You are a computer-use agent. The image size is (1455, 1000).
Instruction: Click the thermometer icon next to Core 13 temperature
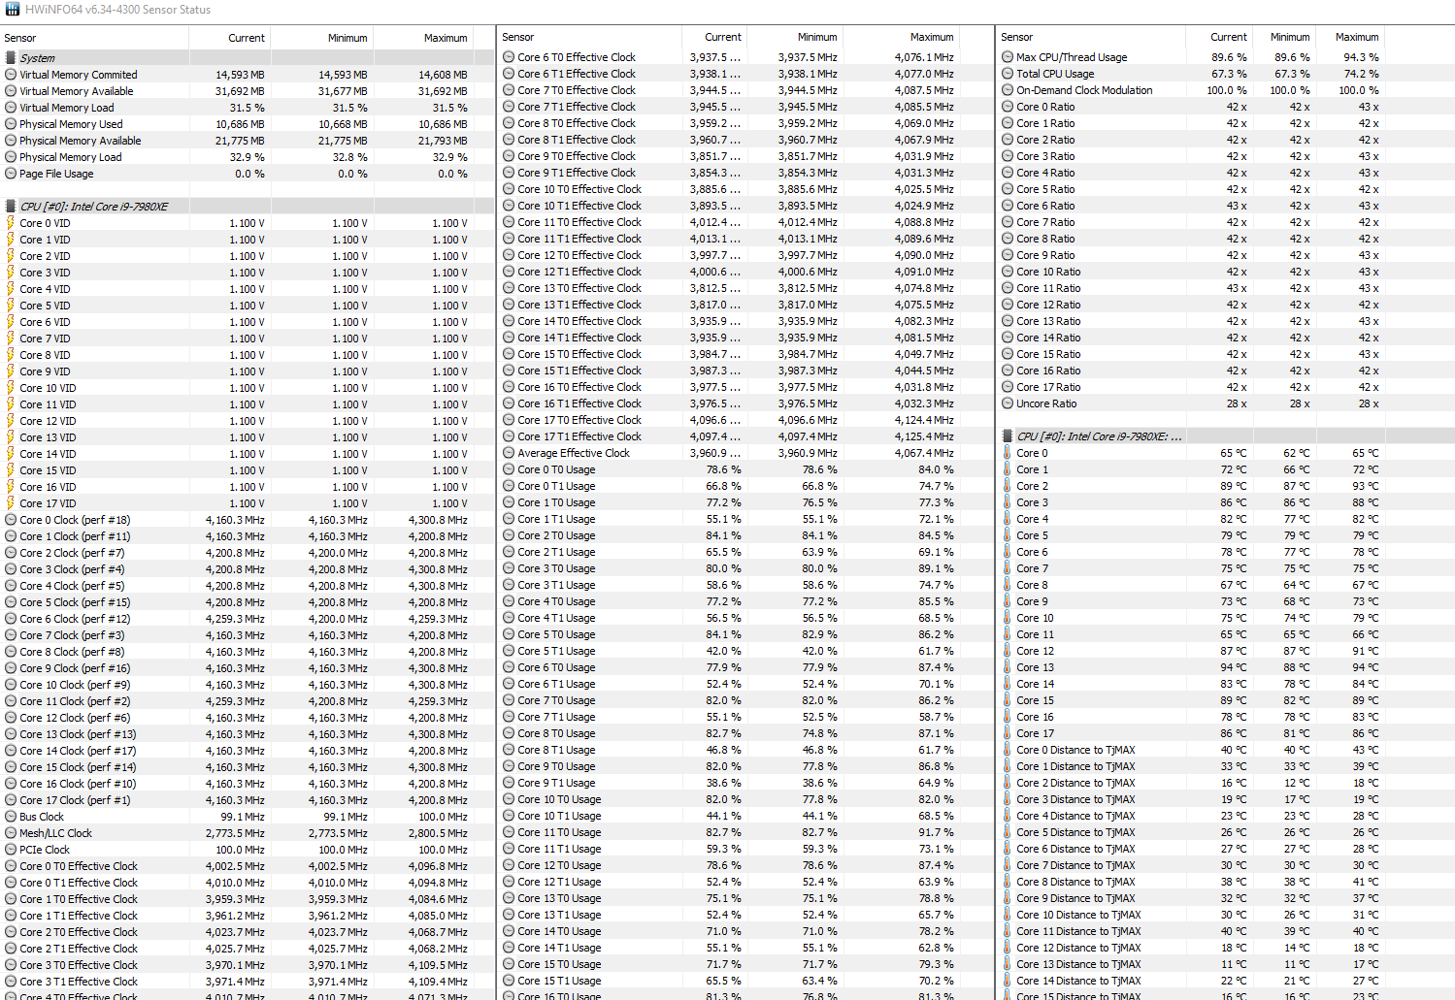[x=1008, y=667]
